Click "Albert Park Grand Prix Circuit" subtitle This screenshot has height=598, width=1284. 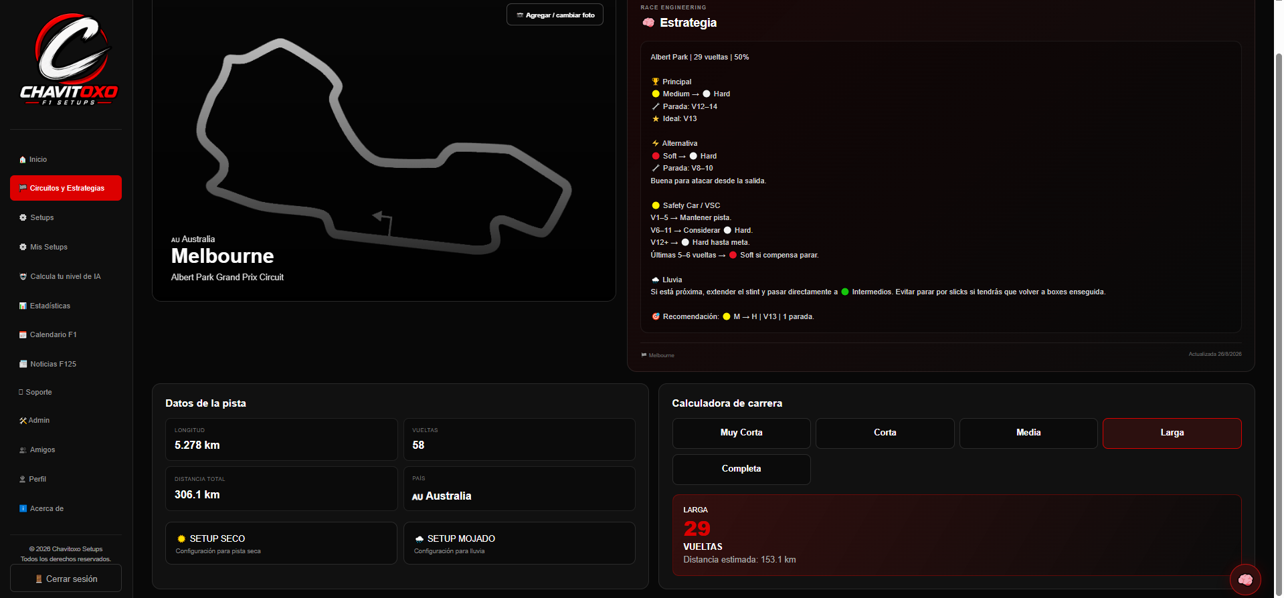point(227,278)
